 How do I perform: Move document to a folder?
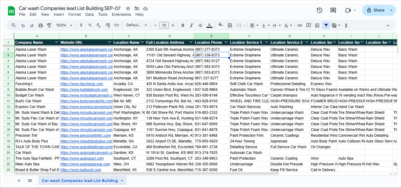pyautogui.click(x=137, y=8)
